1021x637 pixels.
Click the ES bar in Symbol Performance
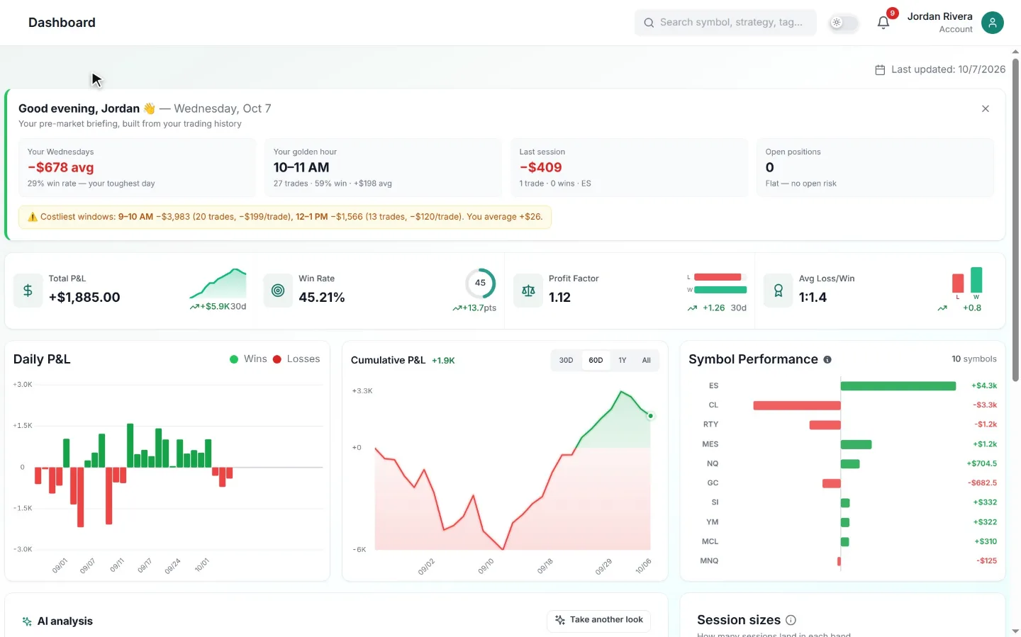point(898,386)
